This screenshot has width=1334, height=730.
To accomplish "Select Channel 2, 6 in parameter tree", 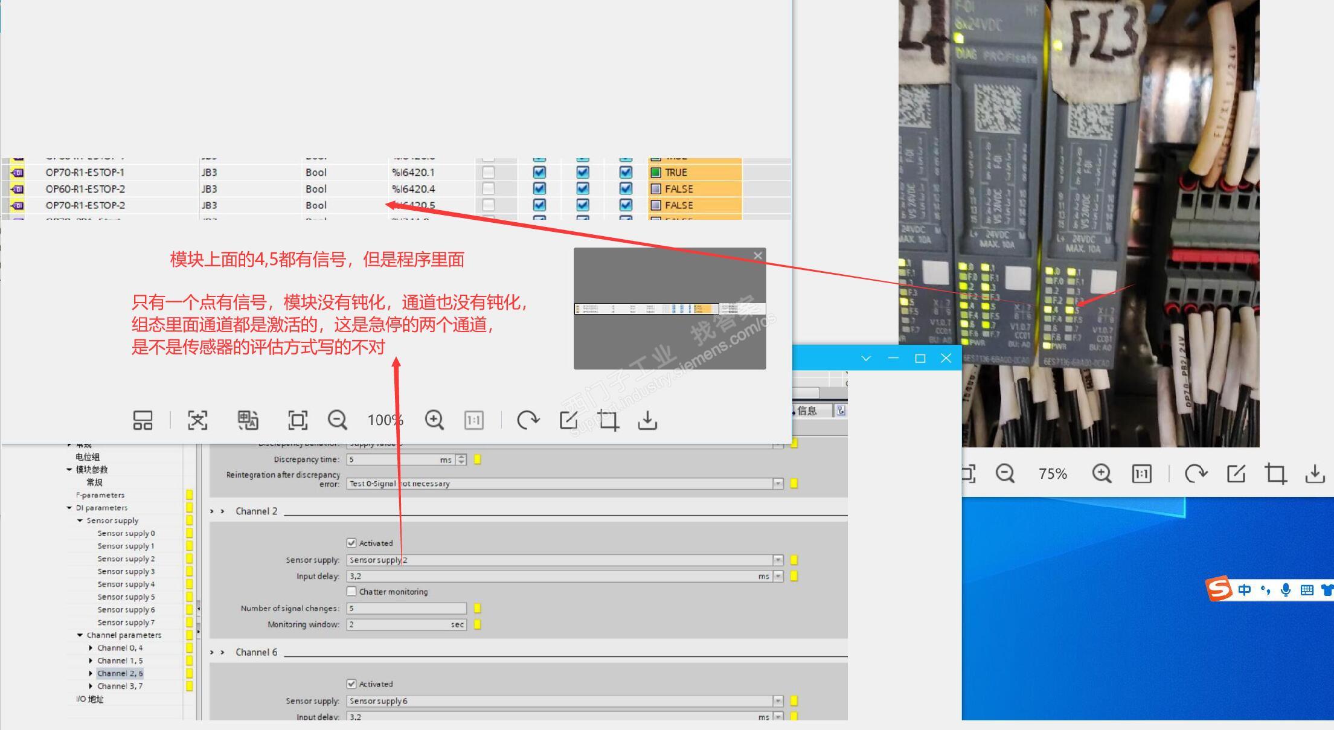I will 120,673.
